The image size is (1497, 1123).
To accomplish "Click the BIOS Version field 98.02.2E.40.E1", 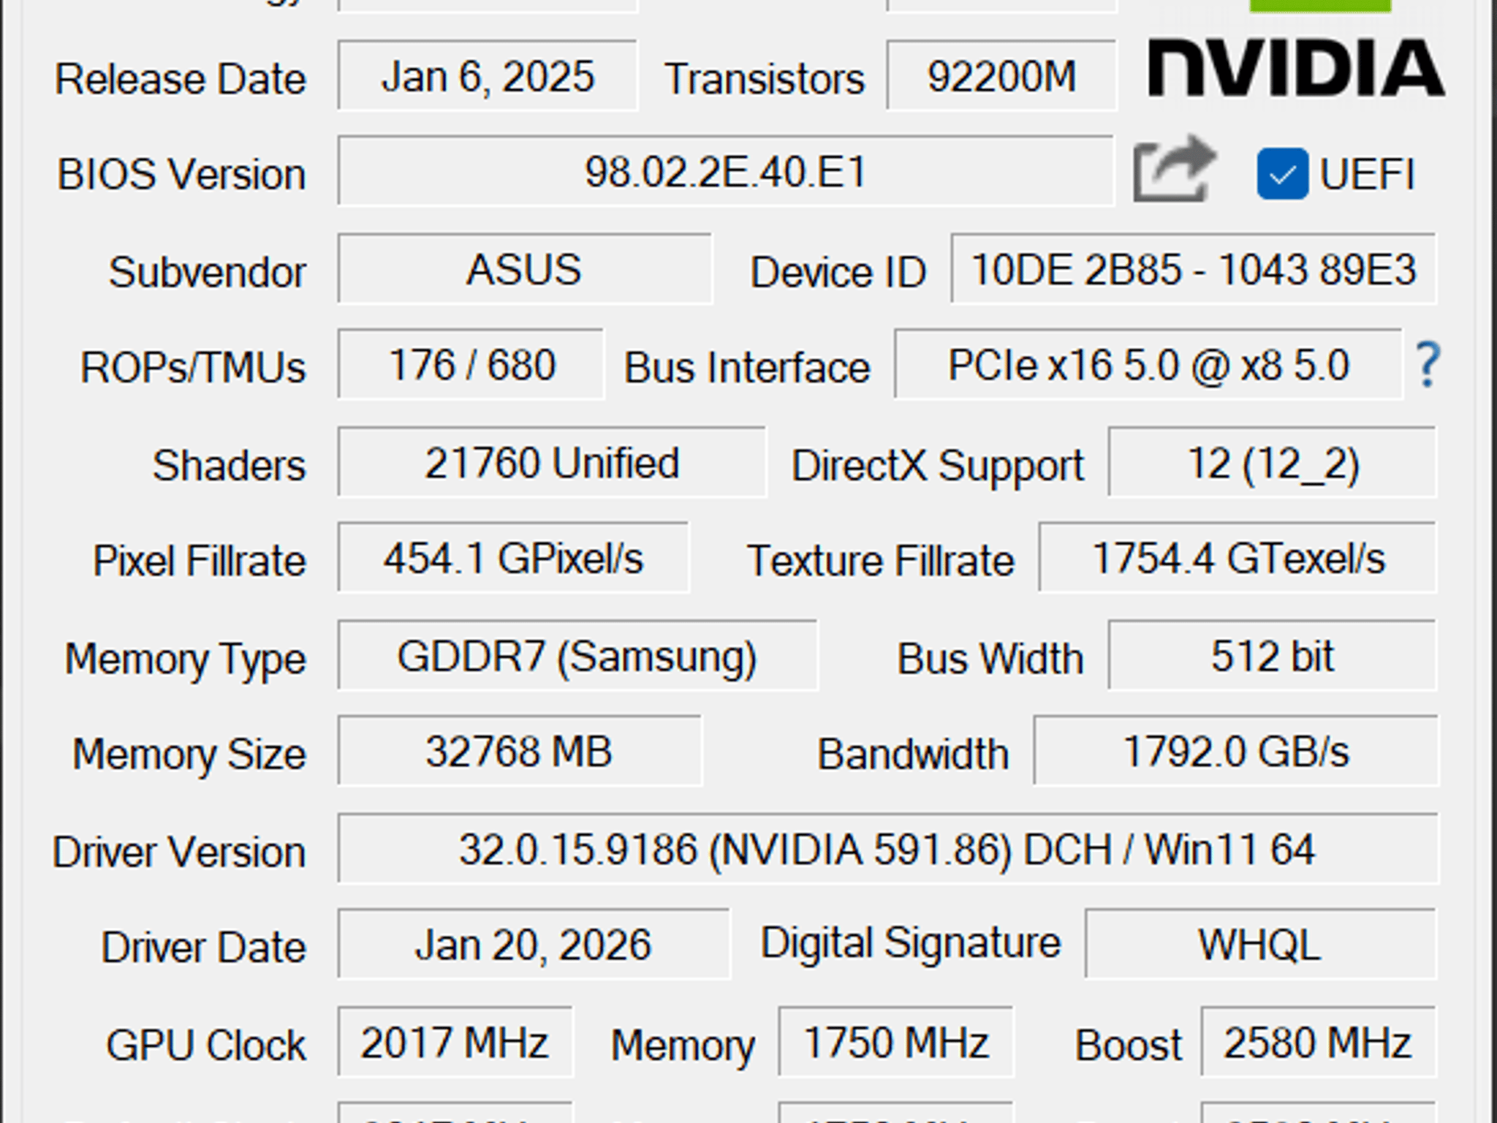I will (x=726, y=171).
